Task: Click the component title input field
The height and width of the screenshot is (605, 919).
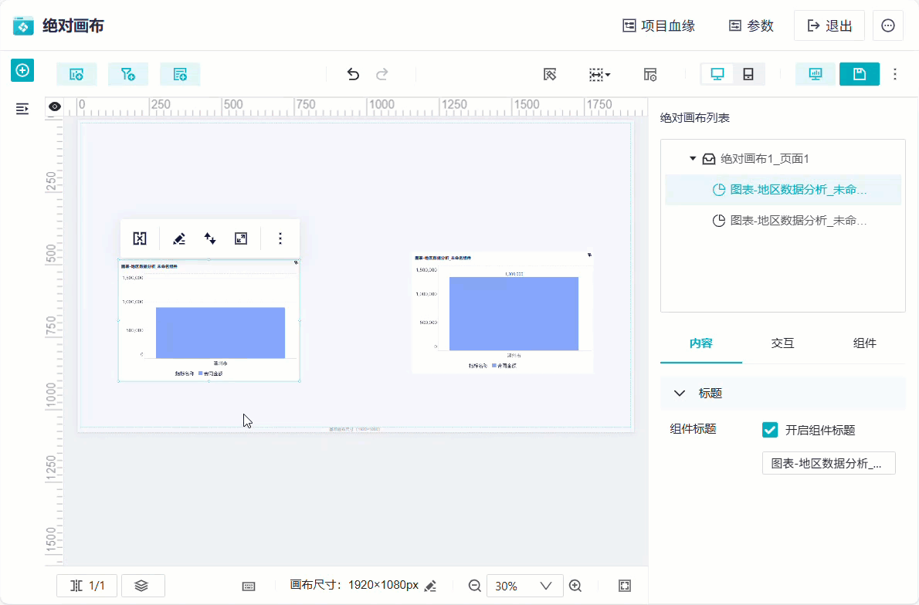Action: (x=829, y=463)
